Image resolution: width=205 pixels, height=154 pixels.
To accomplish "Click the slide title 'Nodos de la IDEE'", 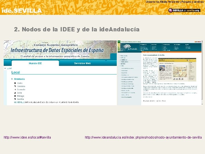I will pos(77,29).
